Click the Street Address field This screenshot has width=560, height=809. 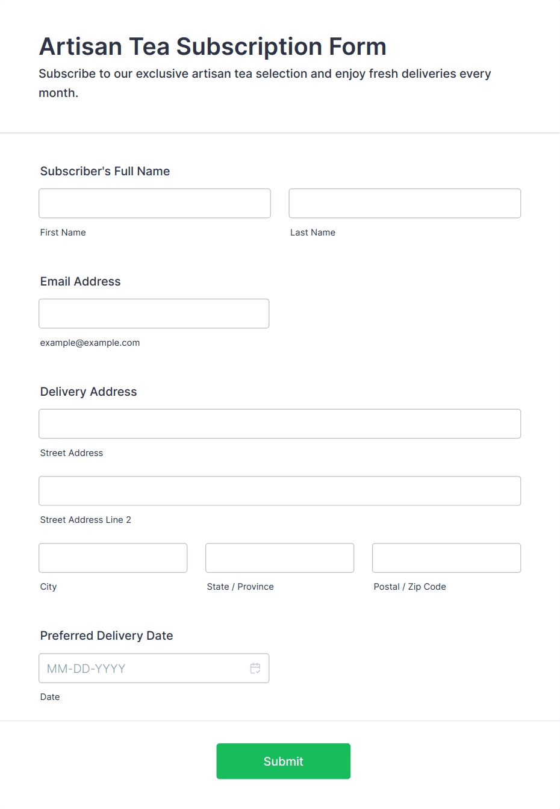[x=280, y=424]
